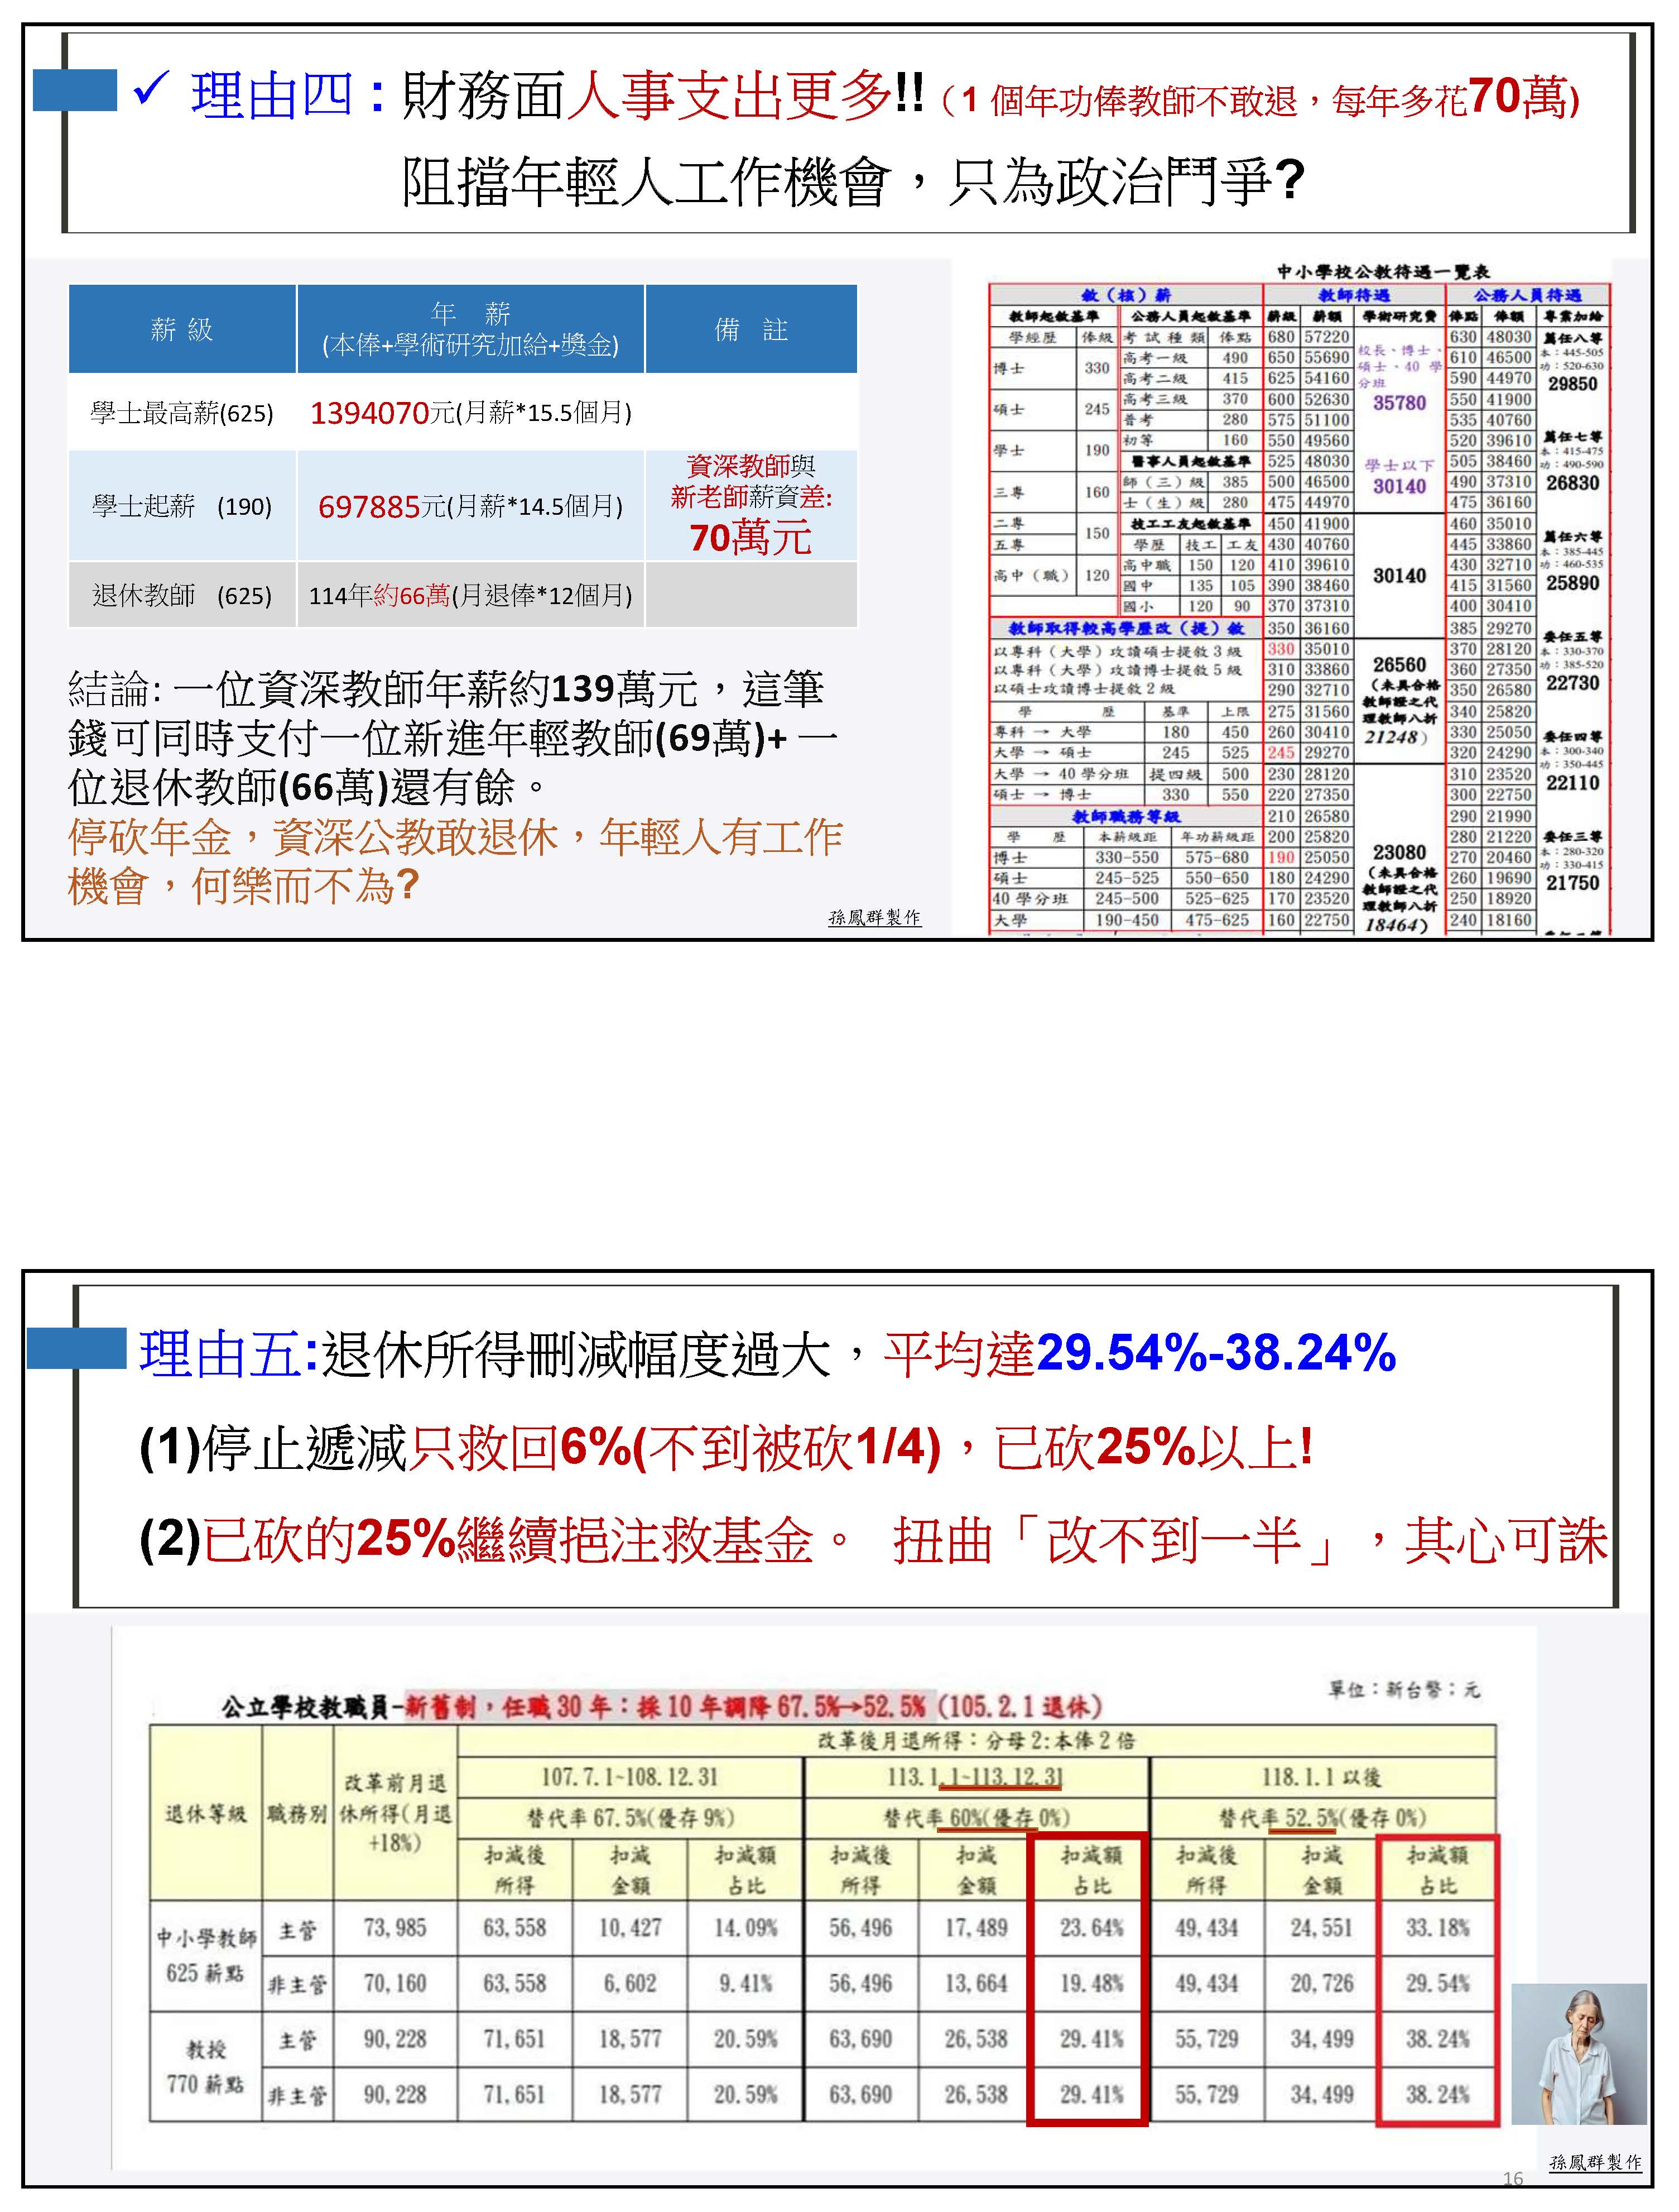Click the red 1394070 annual salary figure
Screen dimensions: 1679x2212
369,412
